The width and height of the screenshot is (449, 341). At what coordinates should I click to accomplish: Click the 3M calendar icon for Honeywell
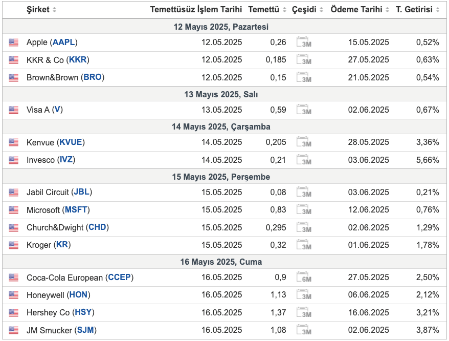tap(304, 294)
